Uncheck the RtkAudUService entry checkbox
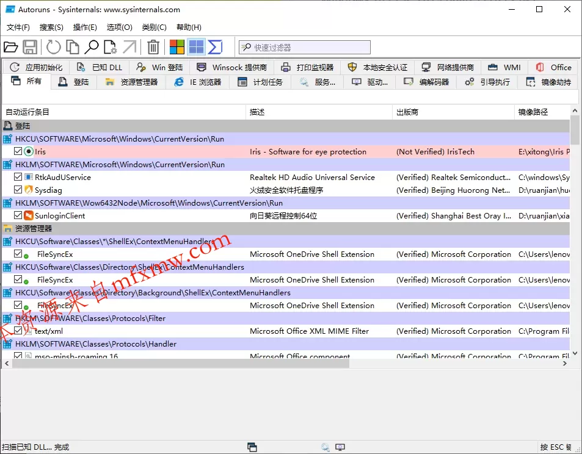Screen dimensions: 582x454 (18, 176)
